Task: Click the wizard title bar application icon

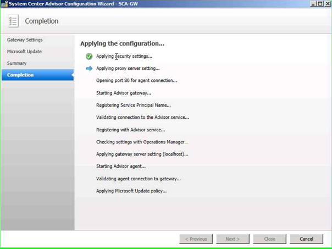Action: (x=4, y=3)
